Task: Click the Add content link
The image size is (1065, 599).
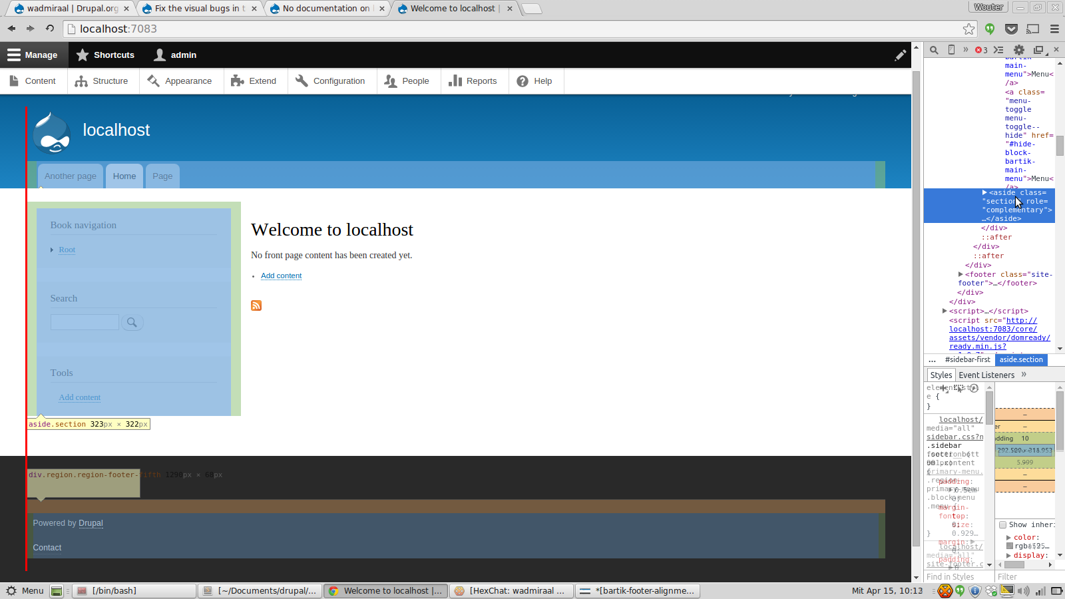Action: pyautogui.click(x=281, y=276)
